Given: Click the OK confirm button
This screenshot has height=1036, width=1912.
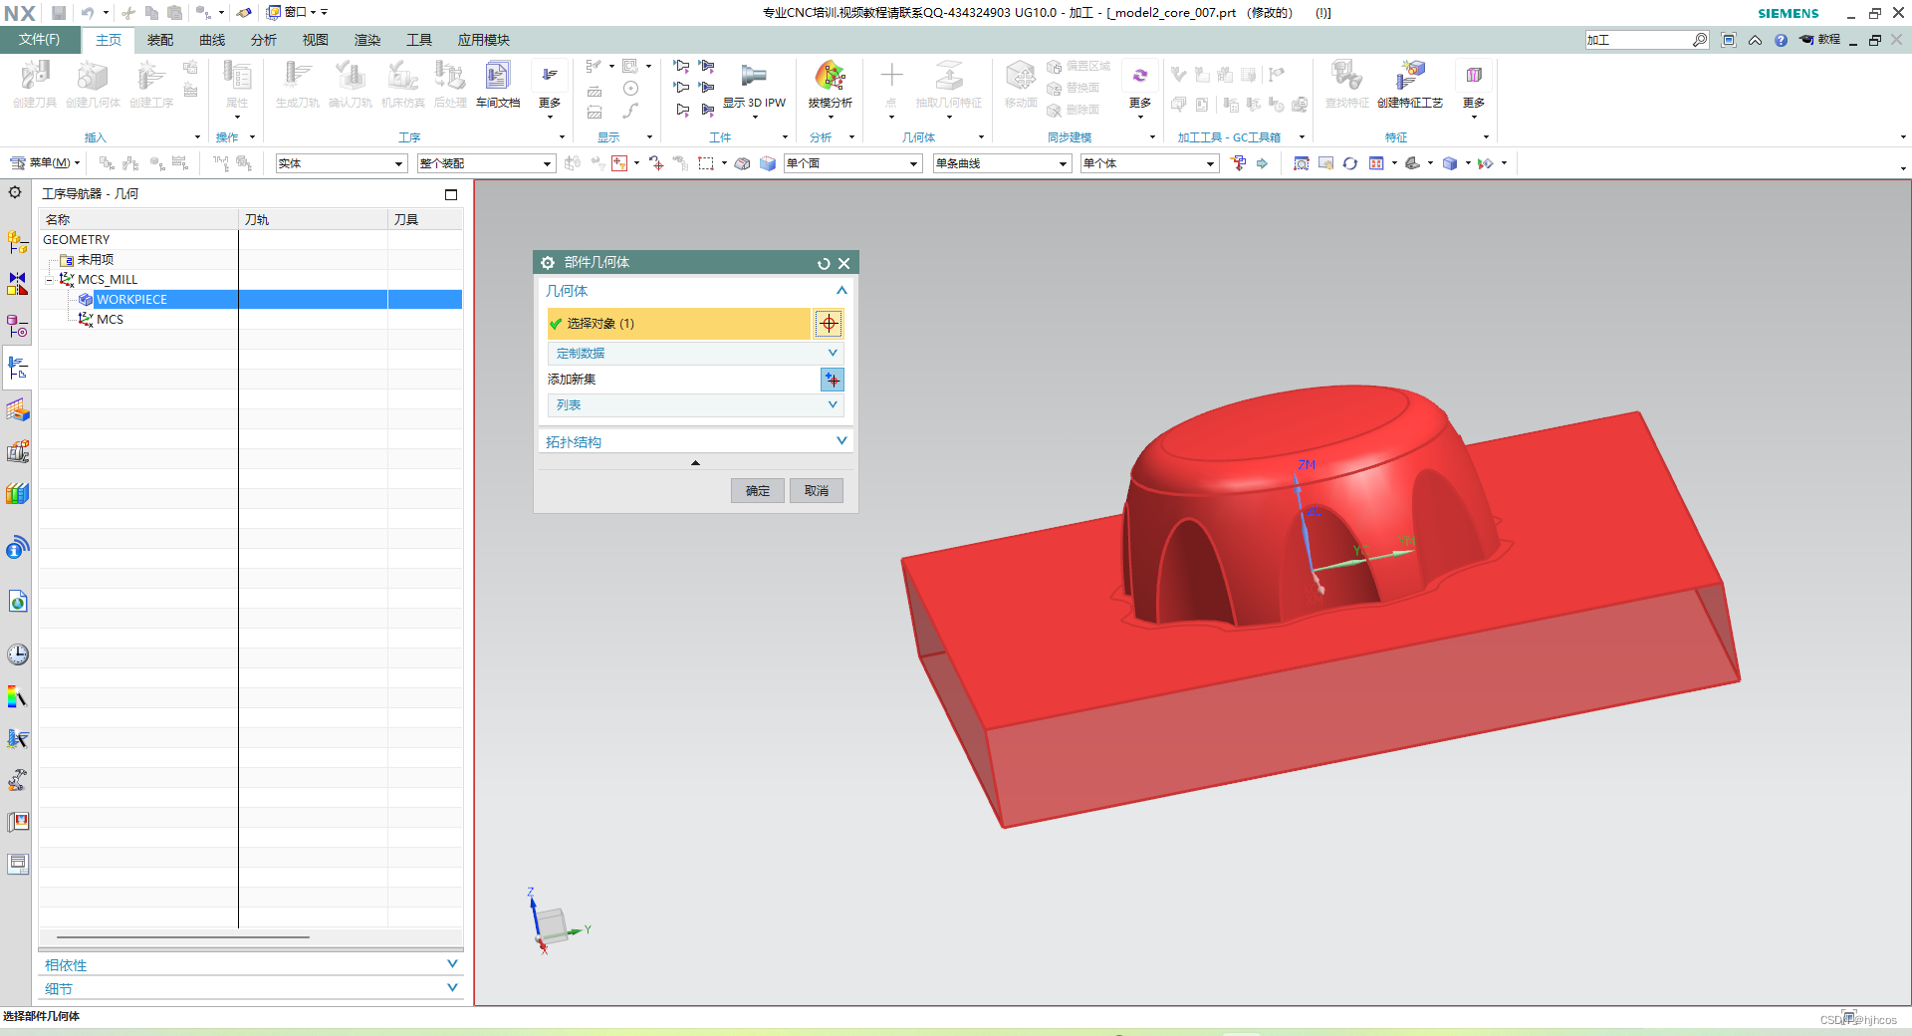Looking at the screenshot, I should pyautogui.click(x=758, y=490).
